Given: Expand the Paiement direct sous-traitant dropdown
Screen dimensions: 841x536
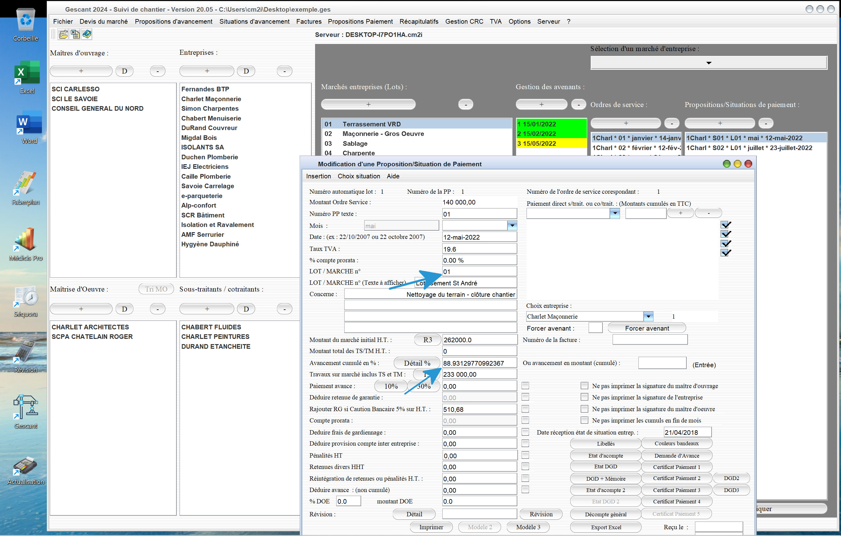Looking at the screenshot, I should pyautogui.click(x=614, y=213).
